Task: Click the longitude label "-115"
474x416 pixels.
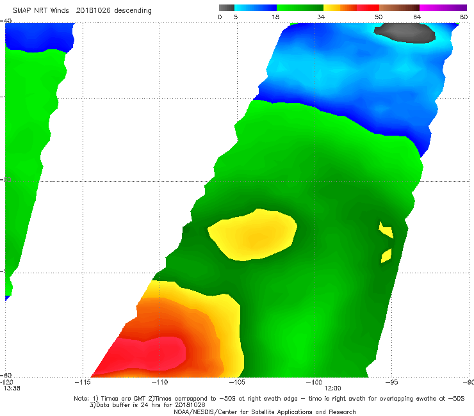Action: pyautogui.click(x=83, y=382)
